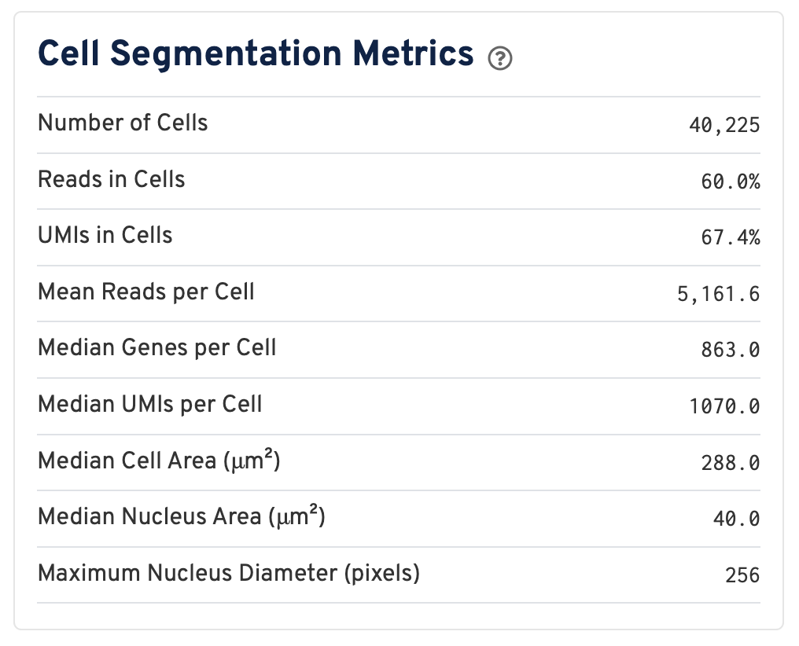Select the Mean Reads per Cell label
This screenshot has height=646, width=799.
click(x=146, y=292)
